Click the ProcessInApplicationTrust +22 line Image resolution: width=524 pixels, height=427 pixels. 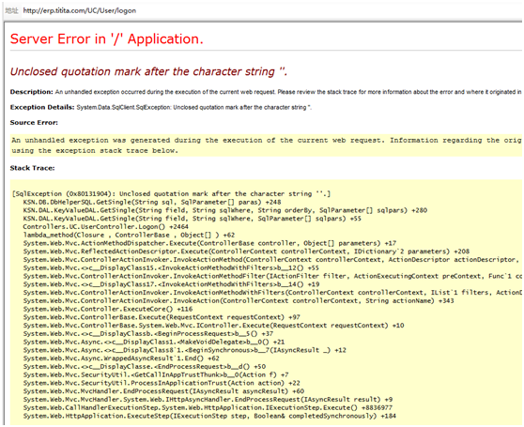(x=162, y=383)
